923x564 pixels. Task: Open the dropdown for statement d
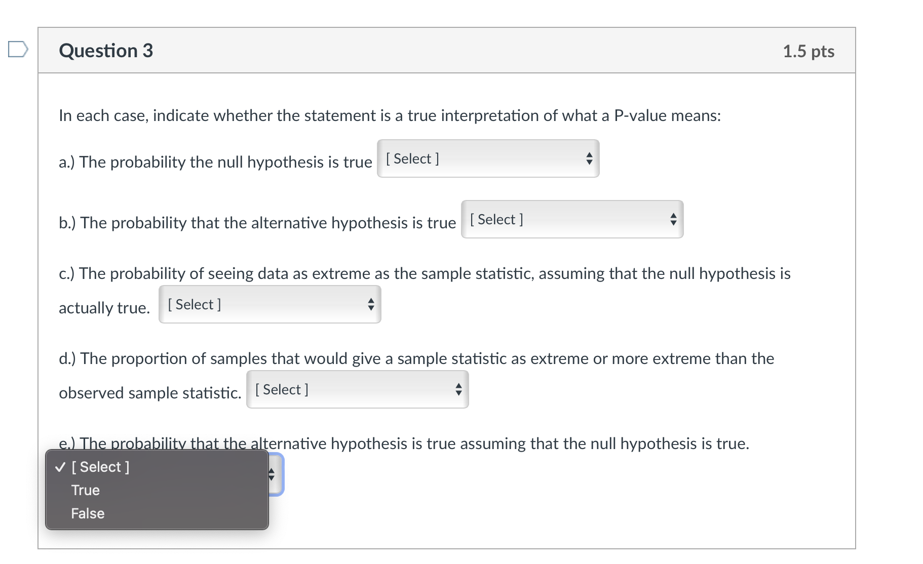coord(357,389)
